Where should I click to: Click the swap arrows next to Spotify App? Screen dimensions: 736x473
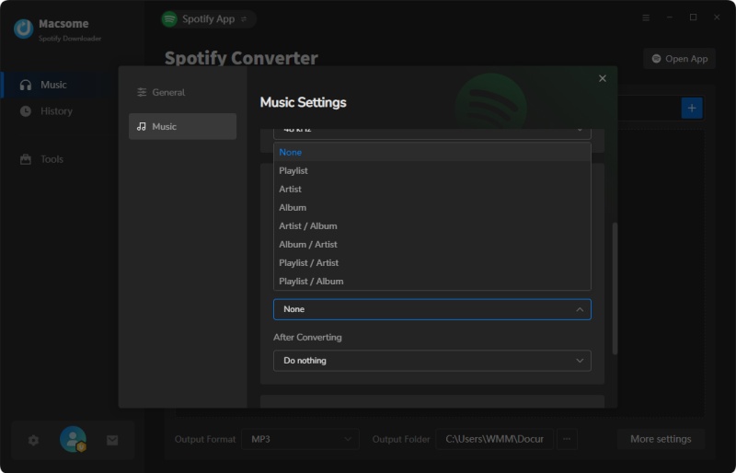click(x=244, y=19)
